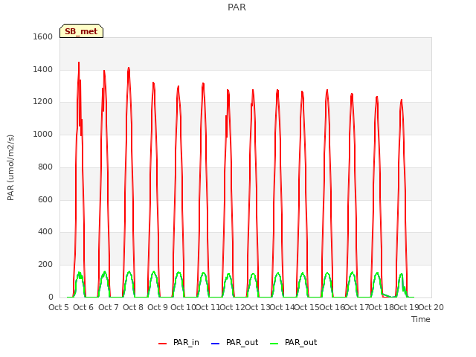The width and height of the screenshot is (476, 357).
Task: Click the Time x-axis title
Action: coord(421,319)
